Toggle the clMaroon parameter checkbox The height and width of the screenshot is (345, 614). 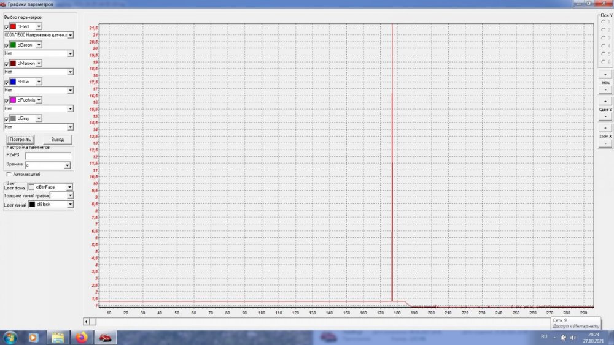(x=6, y=64)
